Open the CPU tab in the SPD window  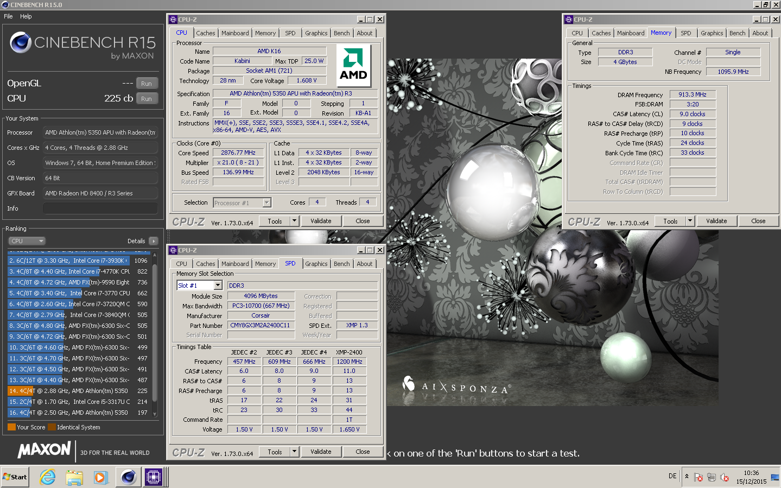[x=182, y=264]
